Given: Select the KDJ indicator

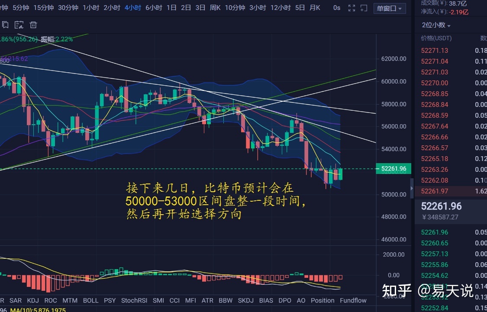Looking at the screenshot, I should tap(33, 300).
